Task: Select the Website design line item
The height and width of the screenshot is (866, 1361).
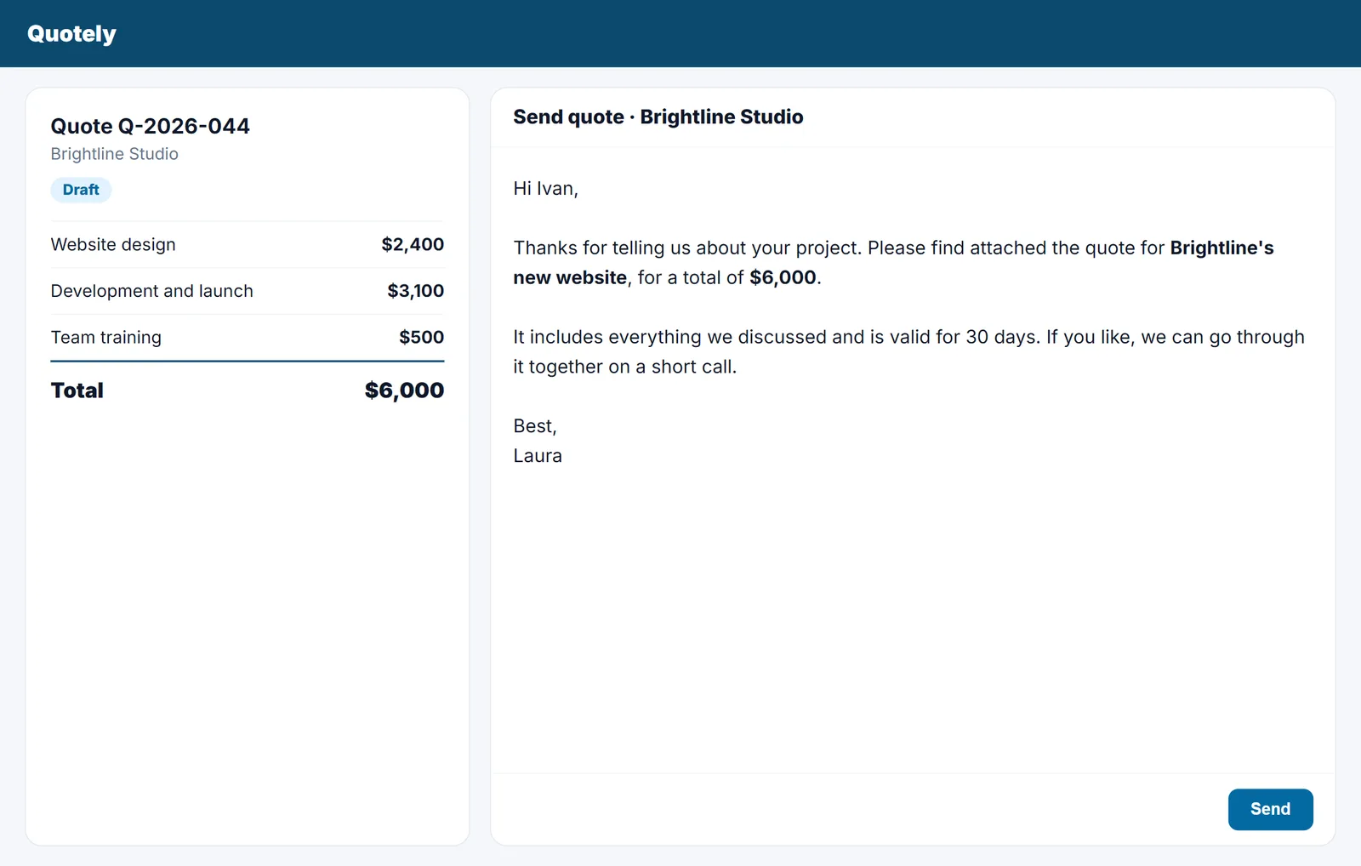Action: point(248,245)
